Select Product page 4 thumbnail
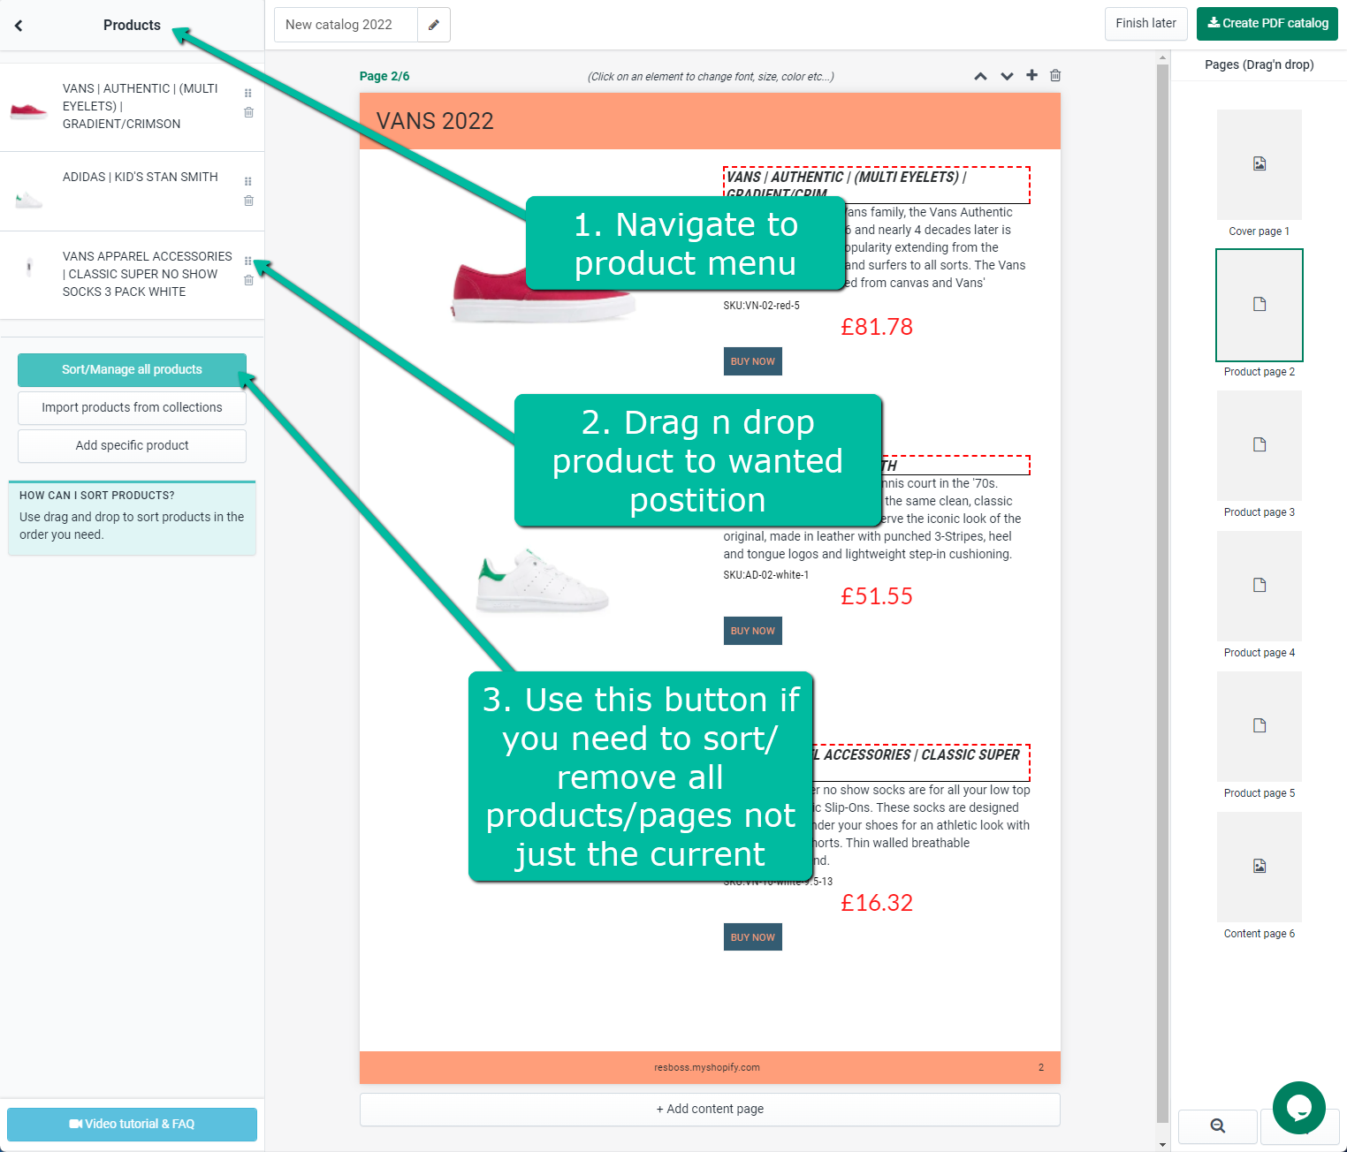Viewport: 1347px width, 1152px height. [1259, 586]
